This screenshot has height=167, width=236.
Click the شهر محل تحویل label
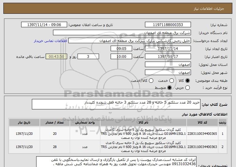pos(214,73)
